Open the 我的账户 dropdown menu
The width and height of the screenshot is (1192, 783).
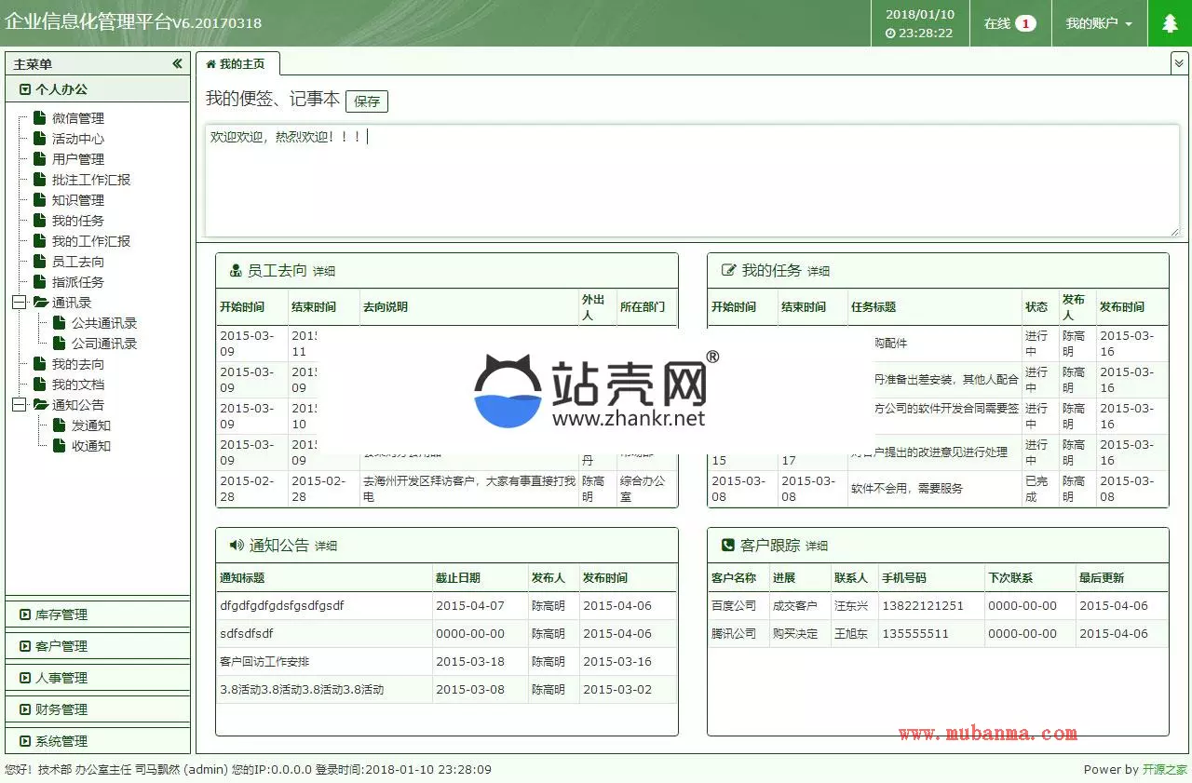coord(1099,24)
